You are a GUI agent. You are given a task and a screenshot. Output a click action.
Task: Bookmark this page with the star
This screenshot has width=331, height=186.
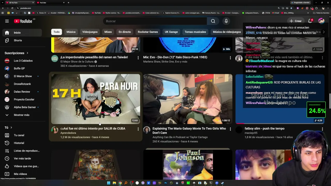(x=291, y=8)
